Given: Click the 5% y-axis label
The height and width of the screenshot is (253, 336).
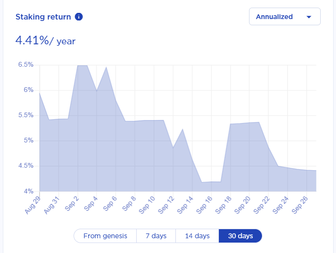Looking at the screenshot, I should pos(29,141).
